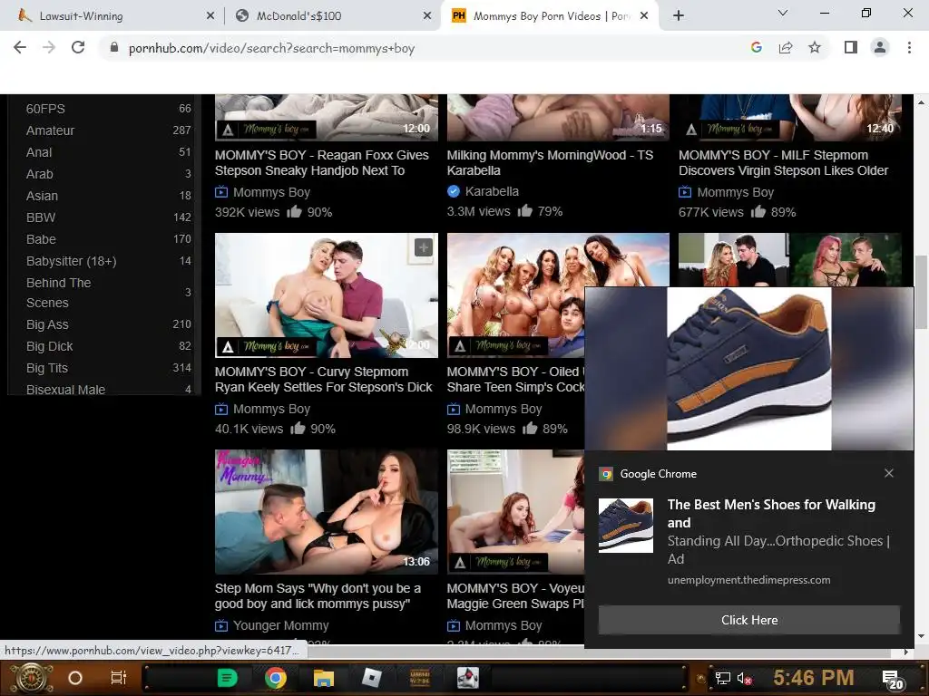Click the scrollbar down arrow
This screenshot has width=929, height=696.
click(922, 636)
